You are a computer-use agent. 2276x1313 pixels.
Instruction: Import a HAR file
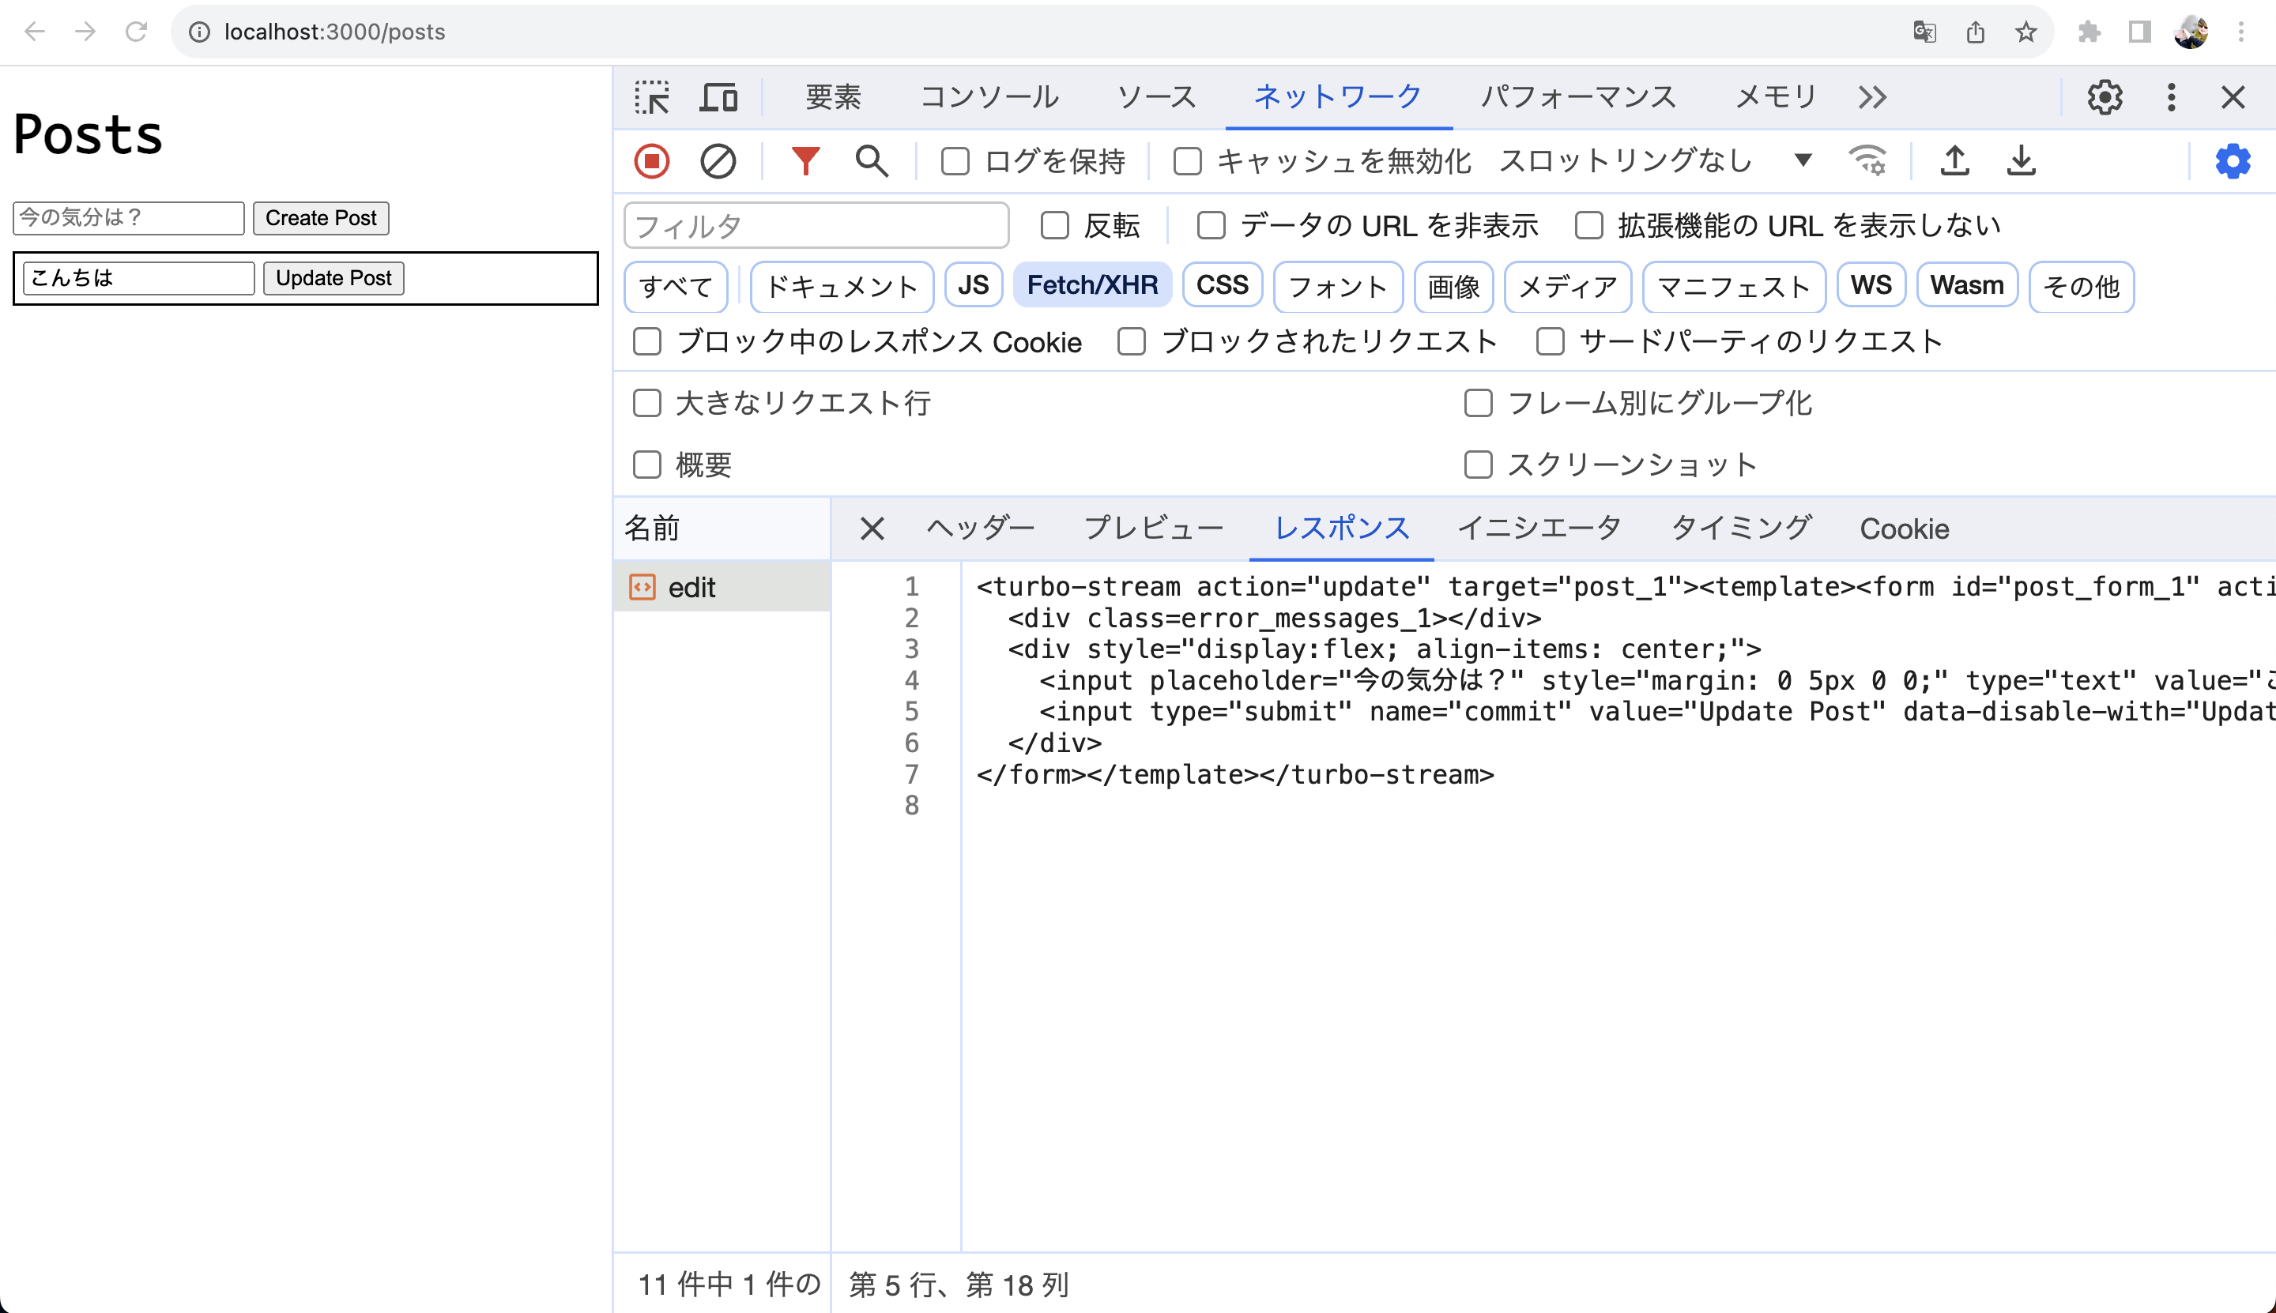point(1954,160)
